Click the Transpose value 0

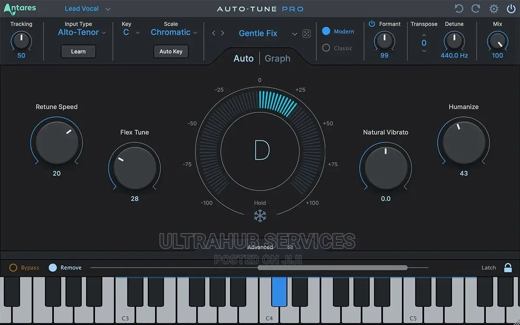tap(424, 43)
